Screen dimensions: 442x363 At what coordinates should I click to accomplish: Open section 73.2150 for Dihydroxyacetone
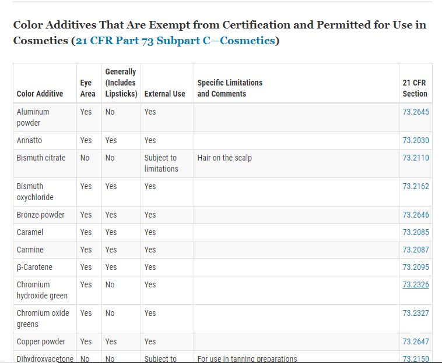point(416,359)
